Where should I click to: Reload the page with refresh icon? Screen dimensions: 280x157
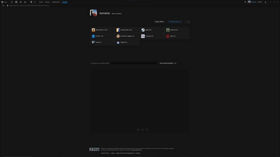coord(3,5)
